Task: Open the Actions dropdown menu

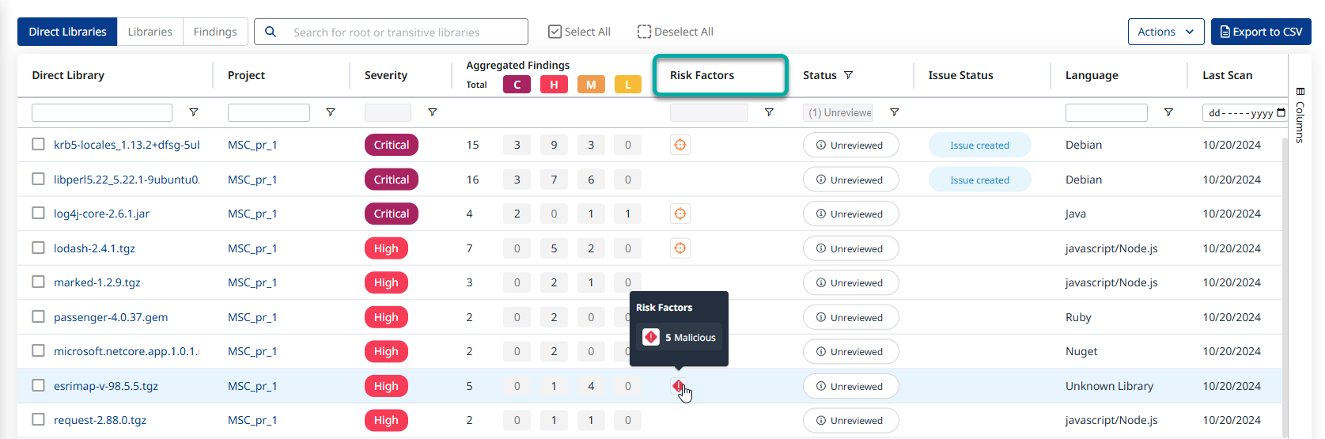Action: point(1165,32)
